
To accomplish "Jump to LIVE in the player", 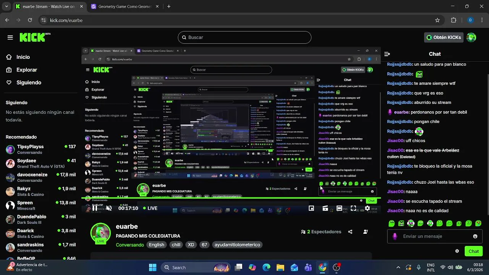I will click(150, 208).
